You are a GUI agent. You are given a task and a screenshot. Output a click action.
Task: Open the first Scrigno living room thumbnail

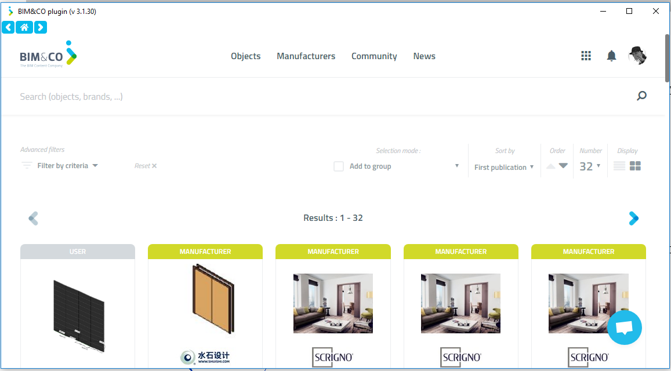click(333, 303)
